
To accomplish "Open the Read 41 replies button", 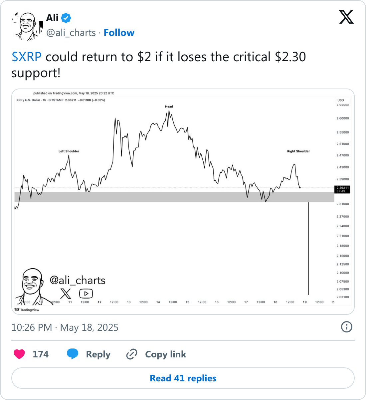I will click(x=183, y=378).
